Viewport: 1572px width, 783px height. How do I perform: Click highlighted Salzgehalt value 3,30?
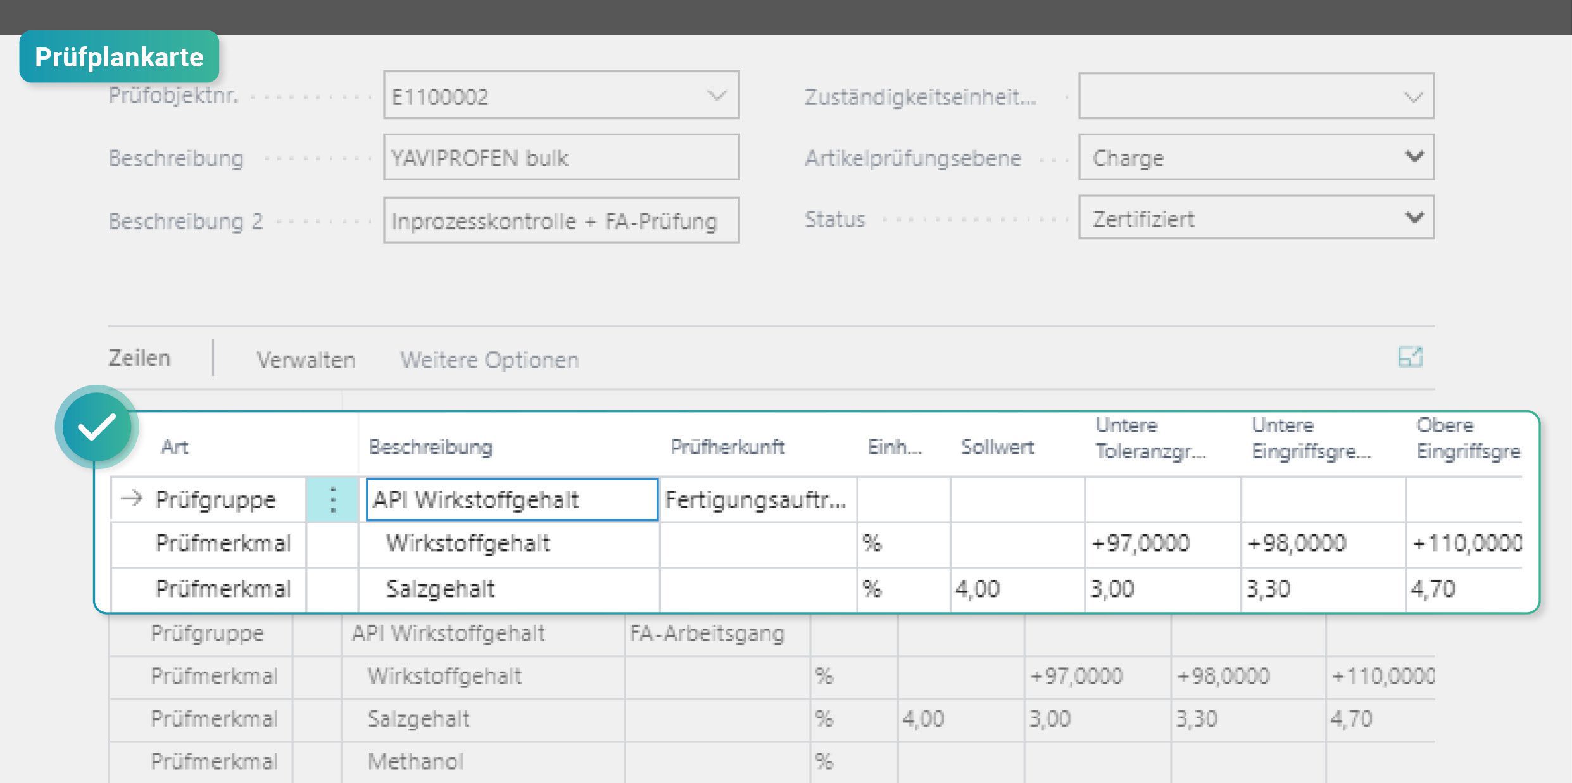(1323, 589)
